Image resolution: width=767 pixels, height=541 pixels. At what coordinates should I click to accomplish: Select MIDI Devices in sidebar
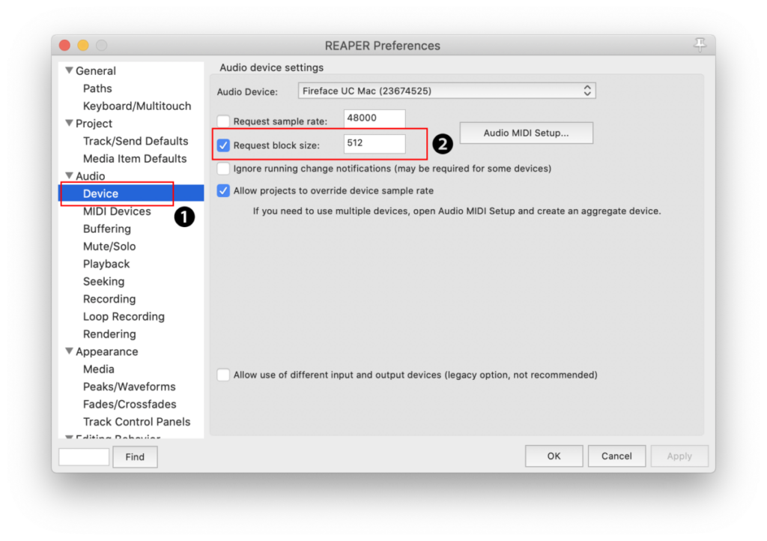[117, 211]
